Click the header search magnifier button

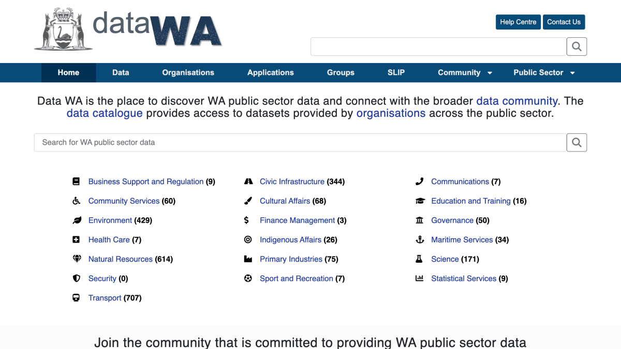pyautogui.click(x=576, y=47)
